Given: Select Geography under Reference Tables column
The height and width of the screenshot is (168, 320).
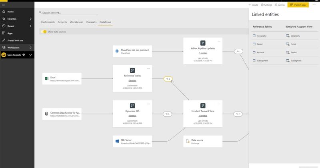Looking at the screenshot, I should [262, 36].
